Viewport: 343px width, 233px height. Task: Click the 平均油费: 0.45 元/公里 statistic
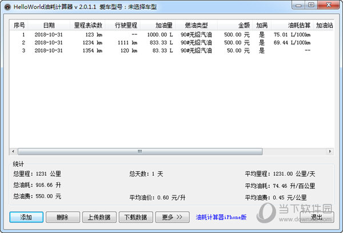[276, 198]
